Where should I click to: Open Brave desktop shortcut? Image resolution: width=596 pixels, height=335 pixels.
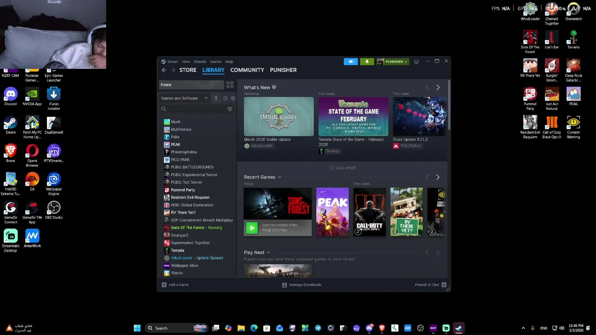pyautogui.click(x=10, y=154)
